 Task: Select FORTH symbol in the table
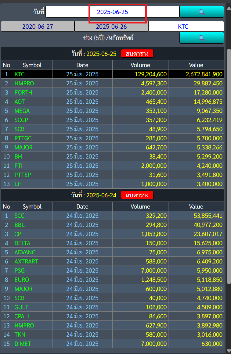23,92
